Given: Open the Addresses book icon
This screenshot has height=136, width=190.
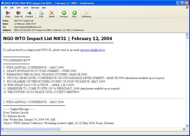Looking at the screenshot, I should [x=87, y=14].
